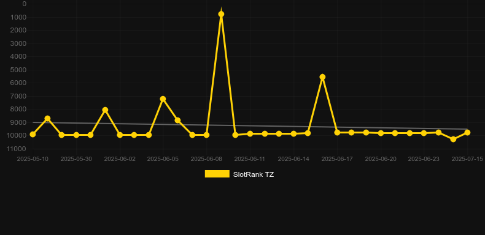Click the data point above the 2025-06-08 label

click(206, 135)
